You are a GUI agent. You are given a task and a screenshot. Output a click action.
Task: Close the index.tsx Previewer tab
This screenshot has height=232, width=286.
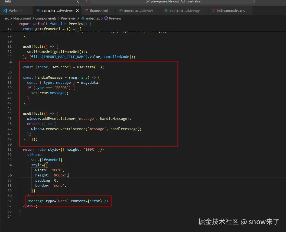[x=77, y=11]
